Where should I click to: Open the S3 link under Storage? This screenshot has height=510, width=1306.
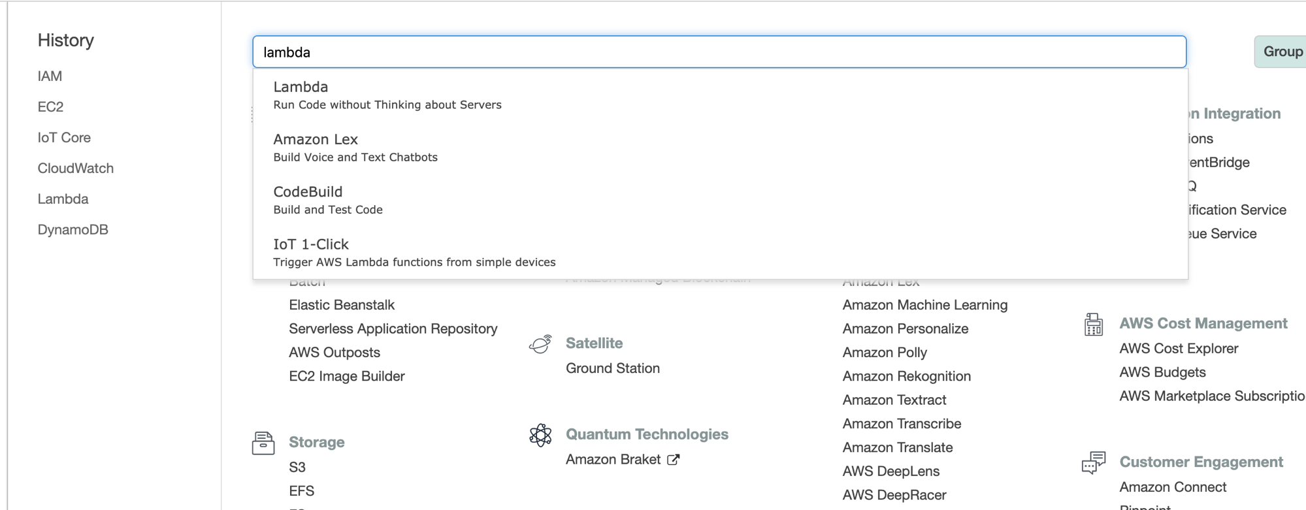click(x=297, y=468)
